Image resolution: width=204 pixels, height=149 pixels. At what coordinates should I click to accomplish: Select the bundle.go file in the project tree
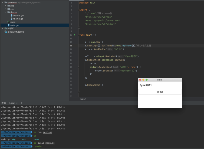(x=18, y=15)
